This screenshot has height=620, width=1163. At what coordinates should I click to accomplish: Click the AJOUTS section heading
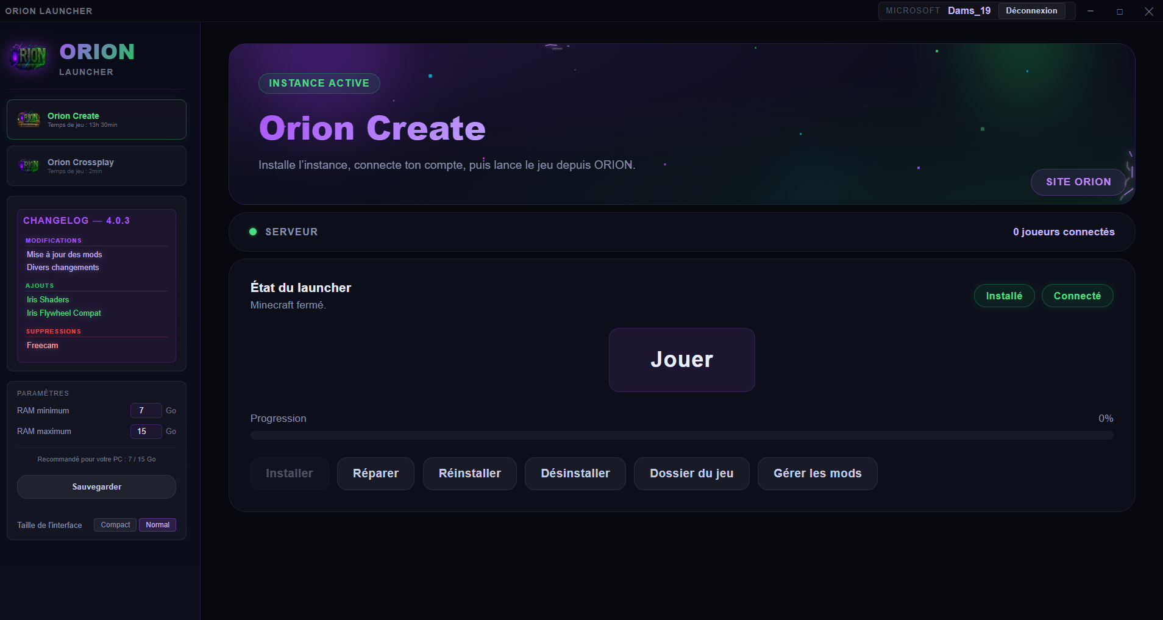coord(40,286)
